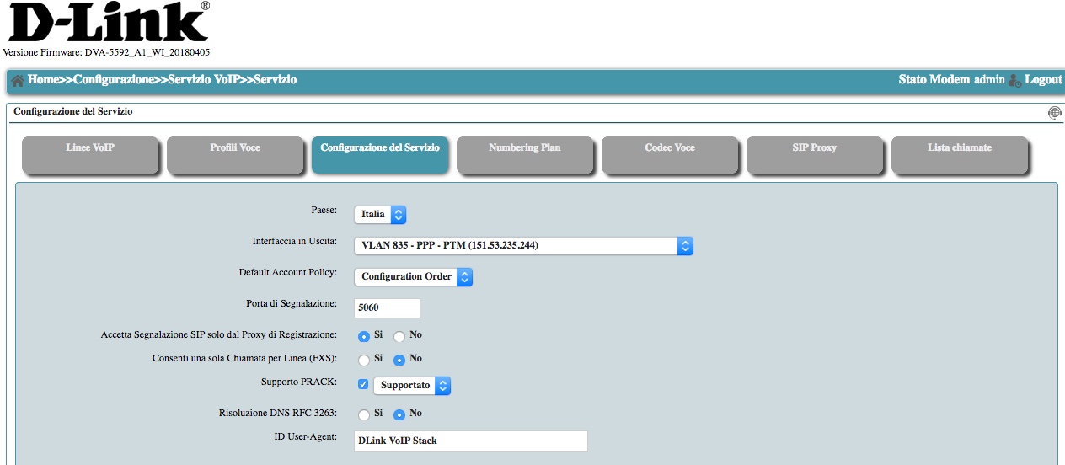Expand the Interfaccia in Uscita dropdown

pyautogui.click(x=523, y=246)
